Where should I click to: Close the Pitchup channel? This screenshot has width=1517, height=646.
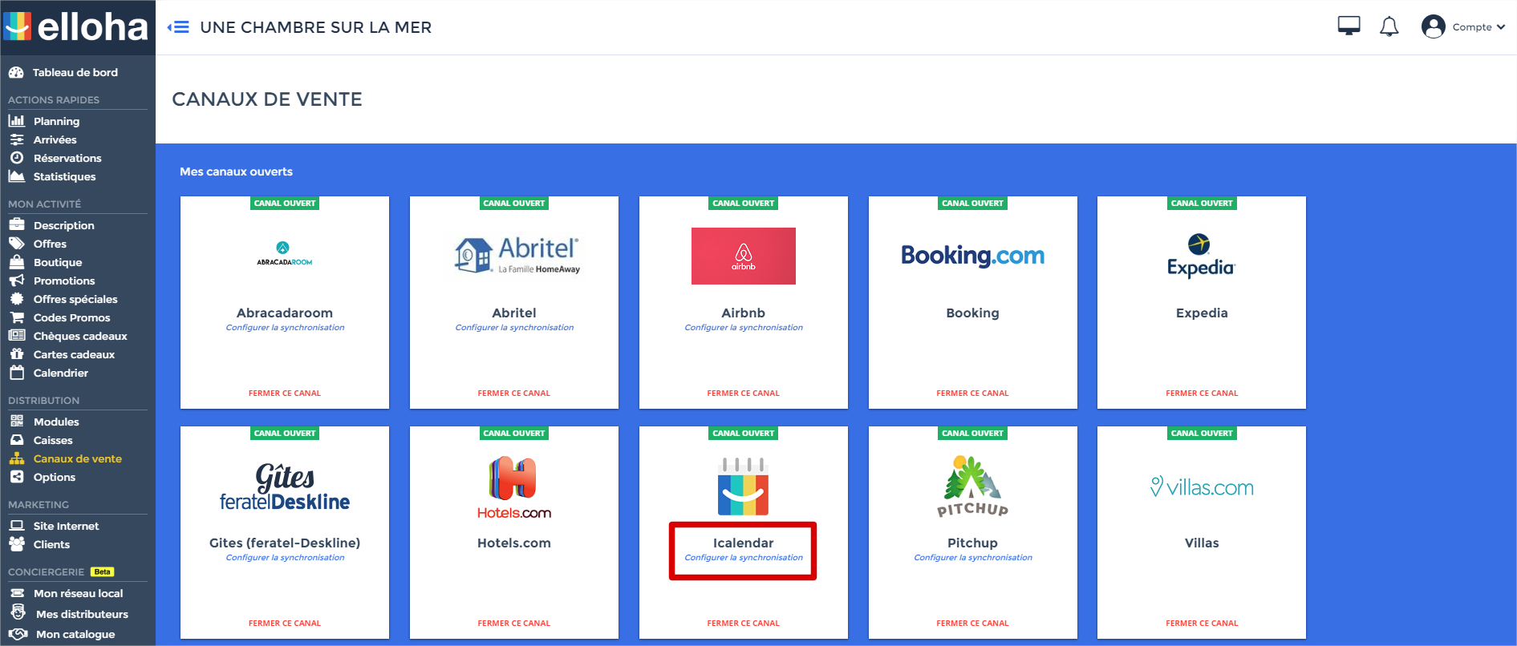[973, 624]
